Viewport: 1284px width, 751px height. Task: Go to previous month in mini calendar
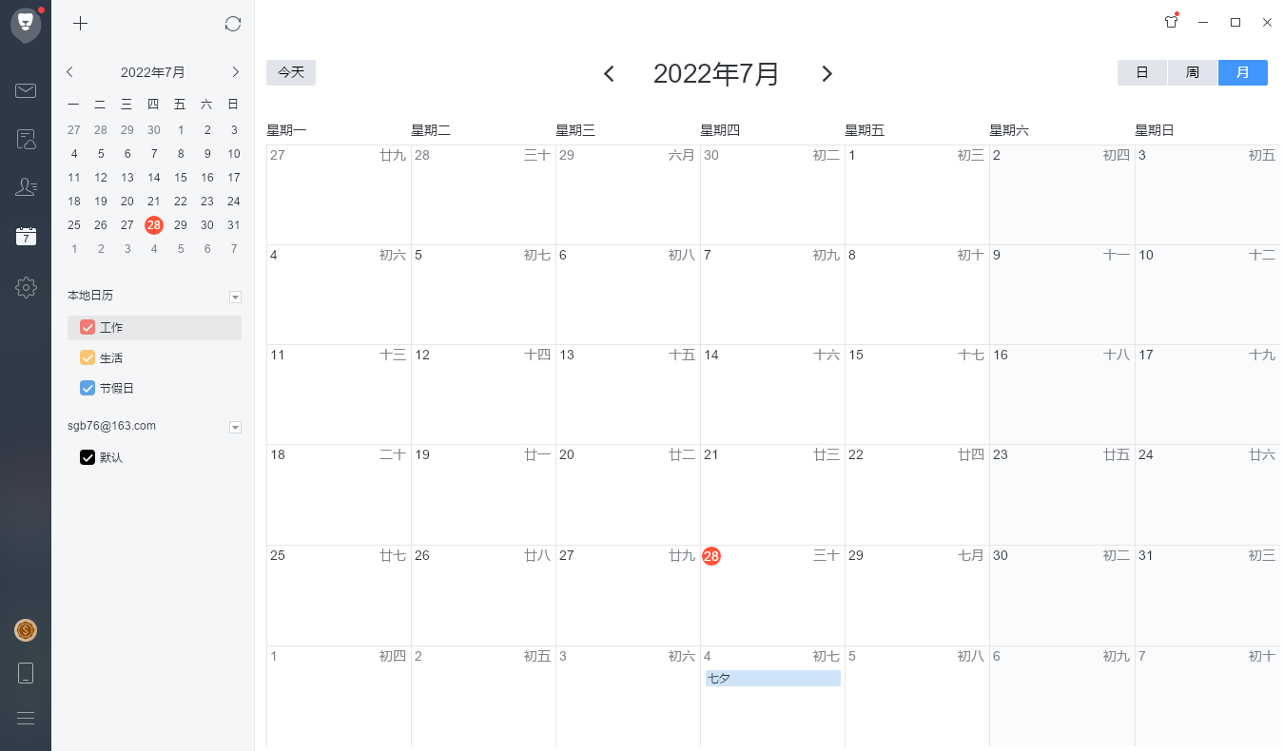click(69, 72)
